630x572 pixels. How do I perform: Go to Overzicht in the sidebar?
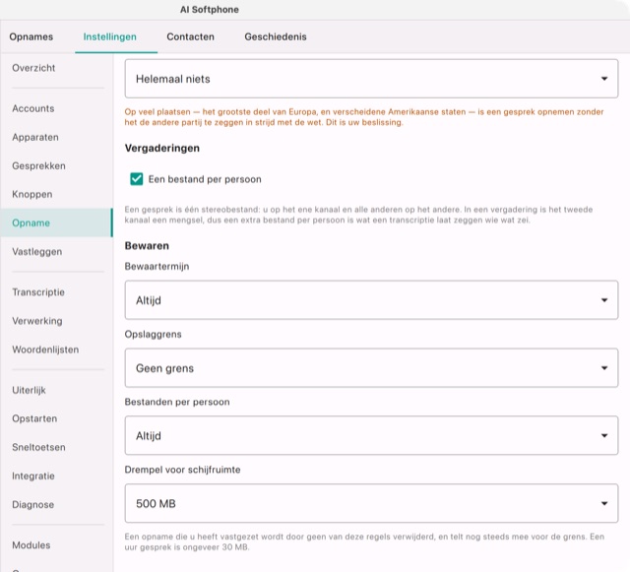click(x=33, y=68)
